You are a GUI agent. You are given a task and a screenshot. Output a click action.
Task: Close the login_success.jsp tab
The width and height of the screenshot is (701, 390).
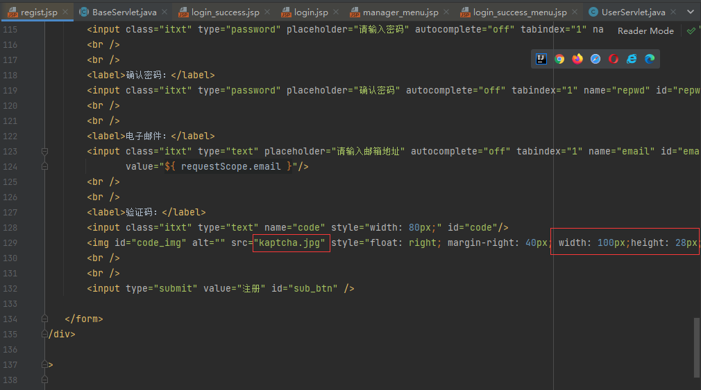[x=267, y=12]
